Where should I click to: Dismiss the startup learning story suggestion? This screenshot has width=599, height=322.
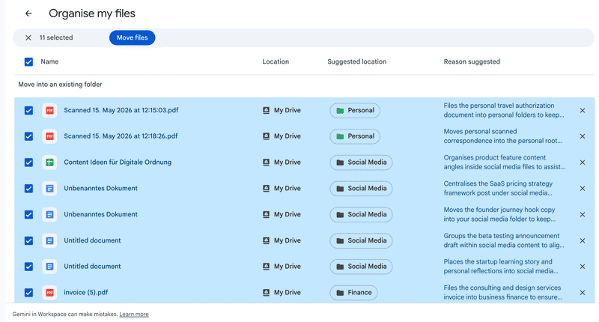(x=583, y=267)
